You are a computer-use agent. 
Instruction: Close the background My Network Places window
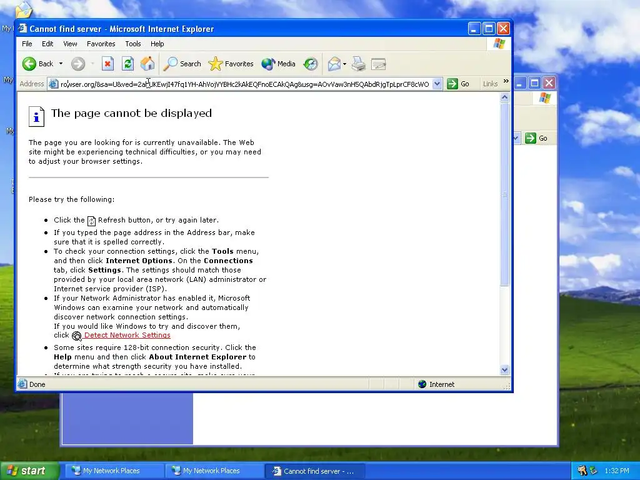pos(549,83)
